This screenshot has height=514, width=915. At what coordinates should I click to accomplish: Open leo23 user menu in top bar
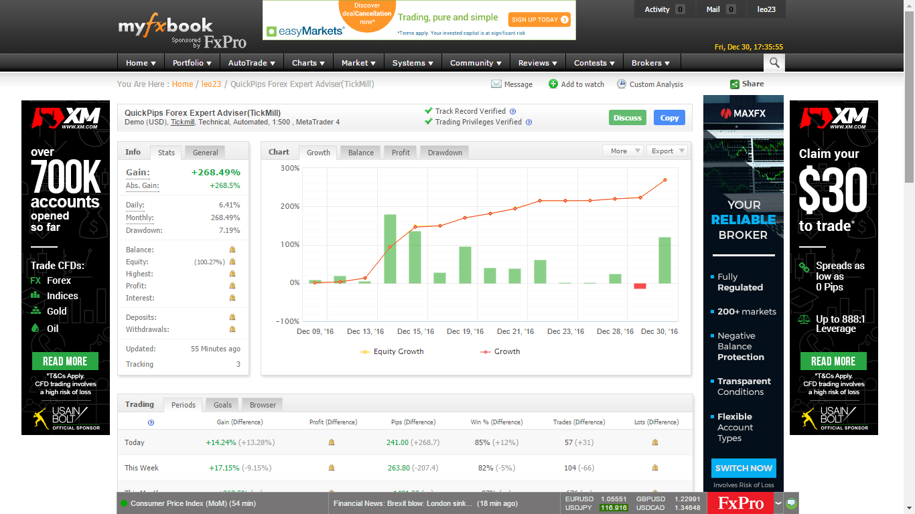pyautogui.click(x=766, y=9)
